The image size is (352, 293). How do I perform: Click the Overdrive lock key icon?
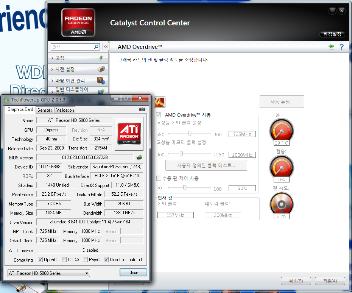160,102
